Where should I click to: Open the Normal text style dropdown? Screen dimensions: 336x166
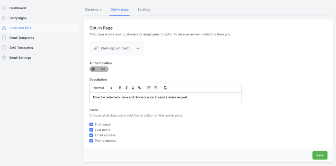103,88
